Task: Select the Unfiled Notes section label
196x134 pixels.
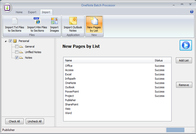Action: 33,52
